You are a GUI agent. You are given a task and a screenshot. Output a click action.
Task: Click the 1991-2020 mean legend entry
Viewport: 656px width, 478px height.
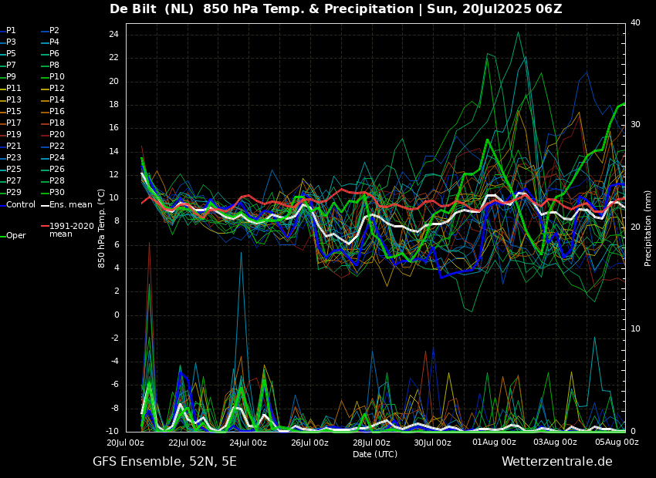pyautogui.click(x=68, y=230)
